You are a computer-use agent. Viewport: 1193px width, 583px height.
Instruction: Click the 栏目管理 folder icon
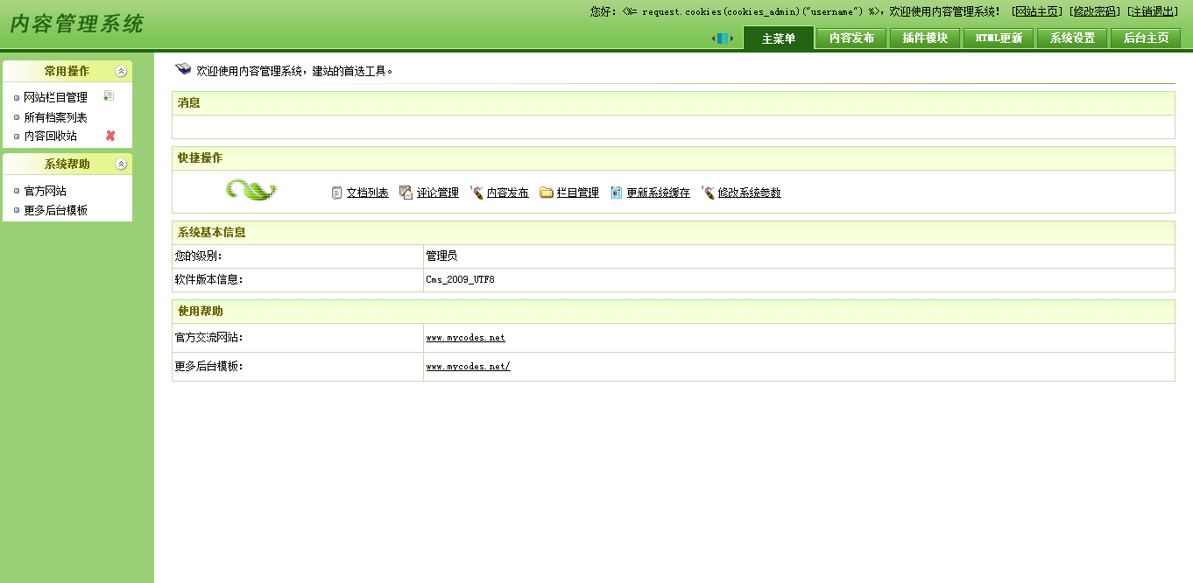point(547,193)
